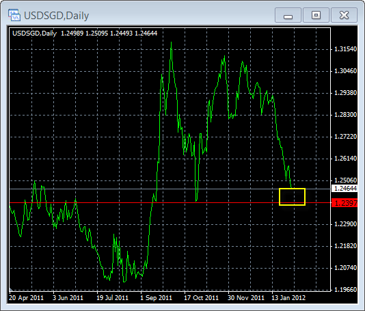Click the USDSGD,Daily title text
The height and width of the screenshot is (311, 365).
click(x=56, y=16)
